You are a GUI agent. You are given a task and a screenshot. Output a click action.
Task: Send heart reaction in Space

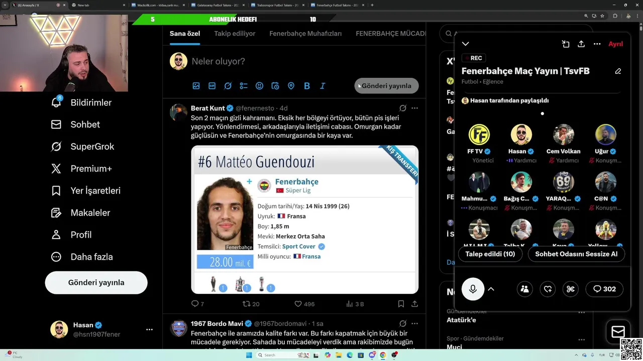coord(548,289)
